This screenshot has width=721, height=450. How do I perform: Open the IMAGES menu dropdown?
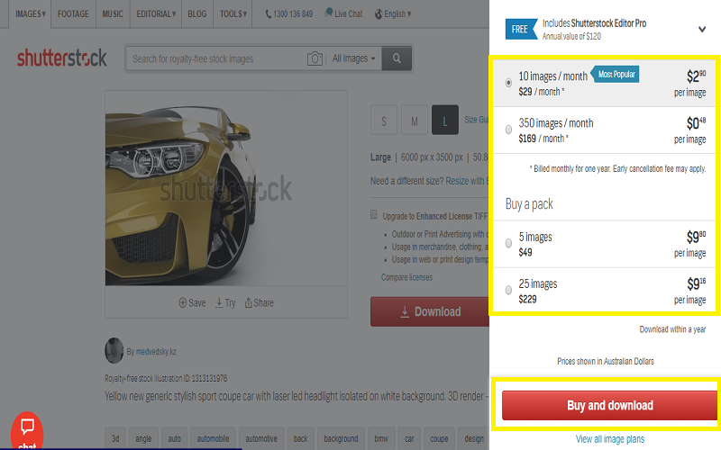tap(31, 13)
